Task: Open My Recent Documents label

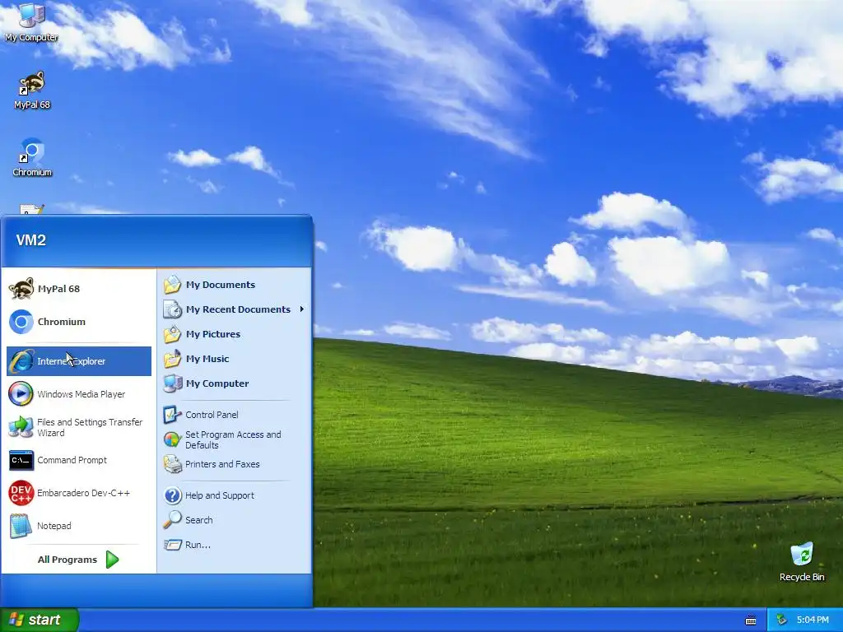Action: (238, 309)
